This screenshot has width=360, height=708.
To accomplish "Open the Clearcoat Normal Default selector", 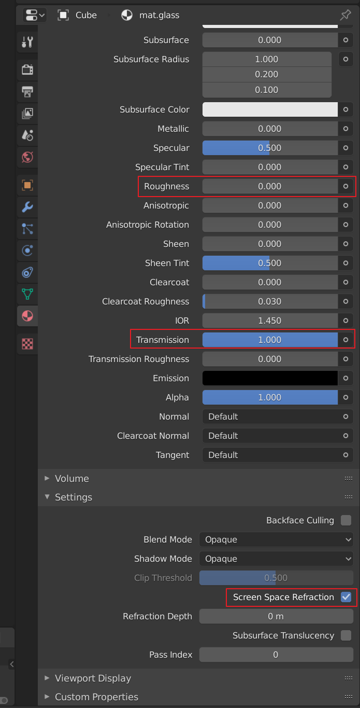I will 277,436.
